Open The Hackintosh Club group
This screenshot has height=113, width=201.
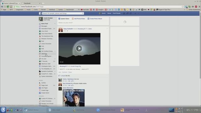click(47, 36)
